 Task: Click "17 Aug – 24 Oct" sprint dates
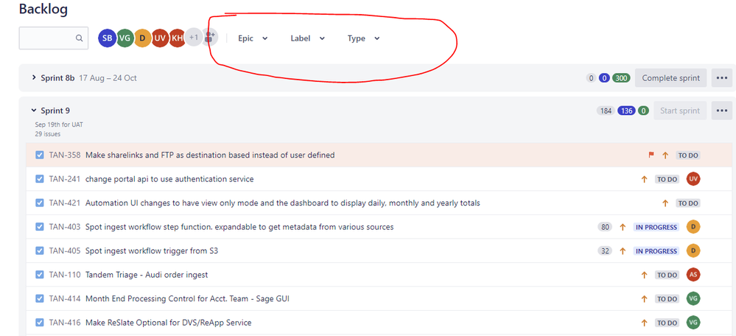[108, 78]
